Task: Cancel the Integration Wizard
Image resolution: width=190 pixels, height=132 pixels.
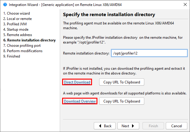Action: click(177, 126)
